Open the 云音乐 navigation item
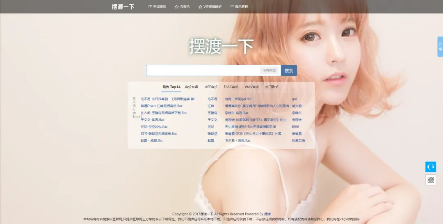 [x=182, y=7]
